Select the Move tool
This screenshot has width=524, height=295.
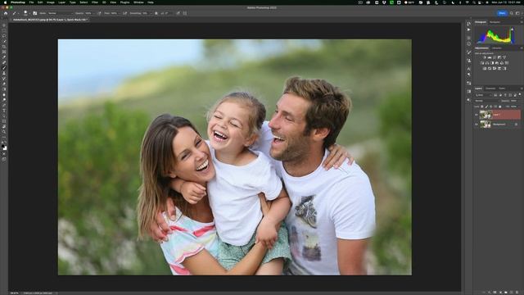(4, 25)
